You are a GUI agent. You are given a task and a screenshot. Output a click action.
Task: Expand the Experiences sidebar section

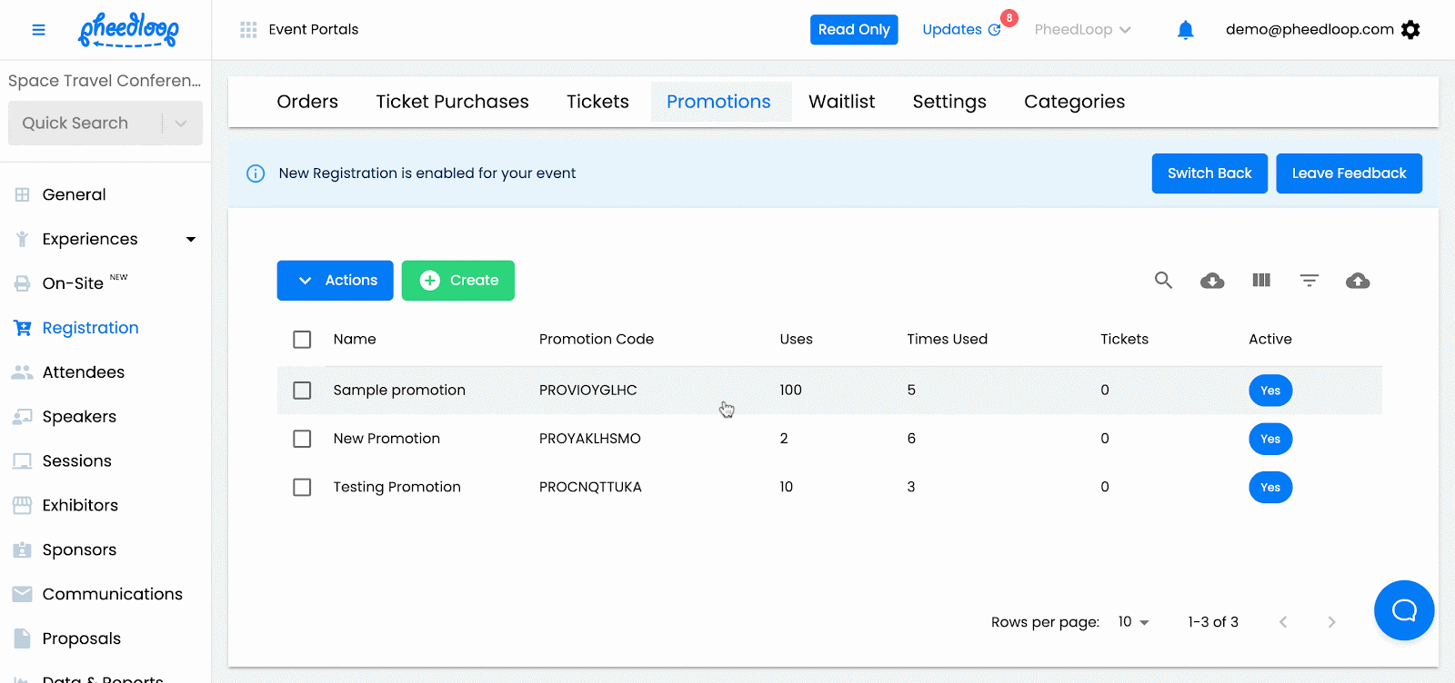coord(191,239)
